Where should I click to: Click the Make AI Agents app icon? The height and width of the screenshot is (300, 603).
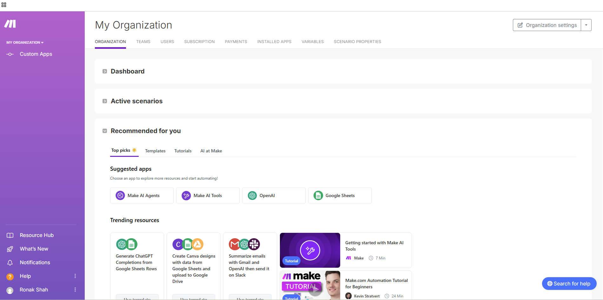point(120,195)
